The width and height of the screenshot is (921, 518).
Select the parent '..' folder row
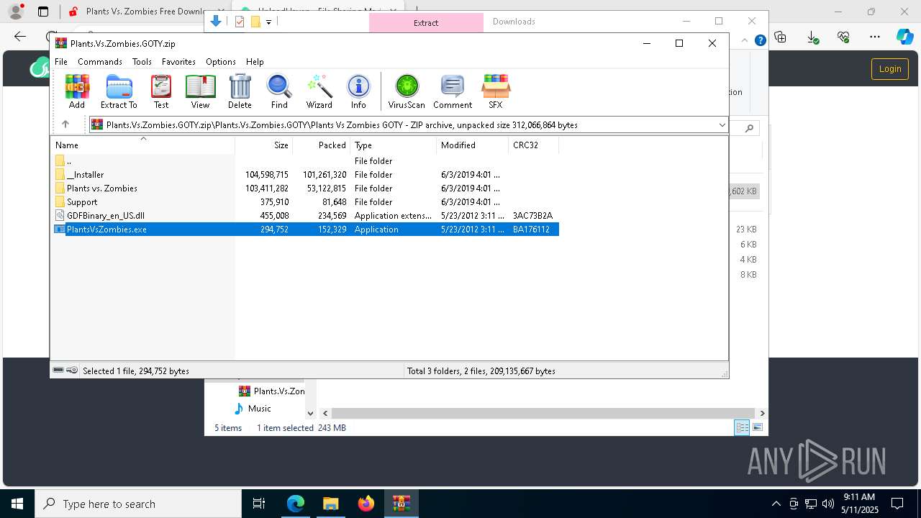tap(306, 161)
